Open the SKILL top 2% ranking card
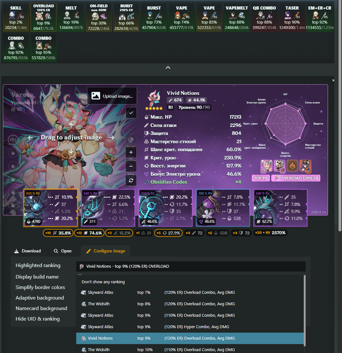The height and width of the screenshot is (353, 342). pos(16,17)
